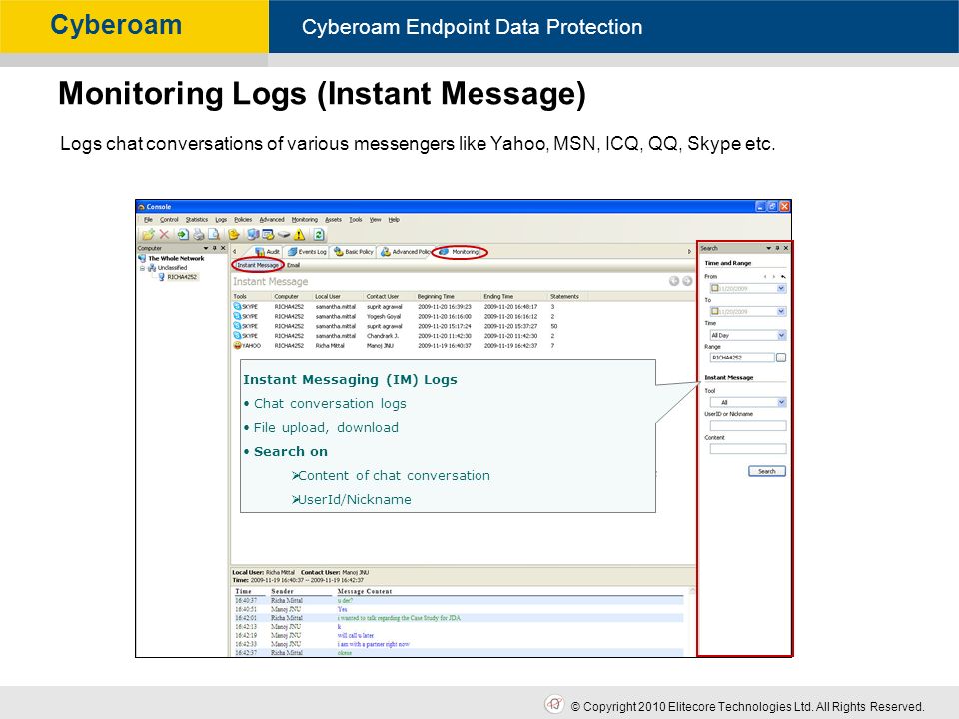
Task: Click the red X delete toolbar icon
Action: (x=164, y=234)
